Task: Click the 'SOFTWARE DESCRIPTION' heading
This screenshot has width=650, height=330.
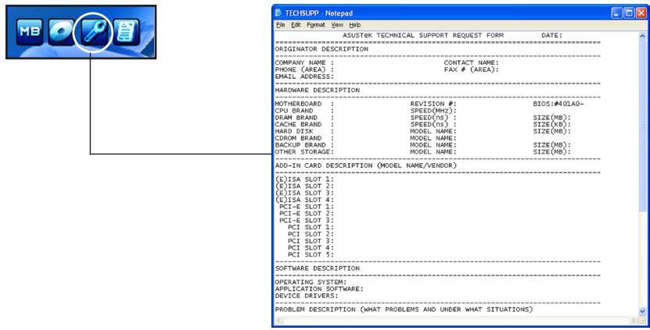Action: click(x=317, y=268)
